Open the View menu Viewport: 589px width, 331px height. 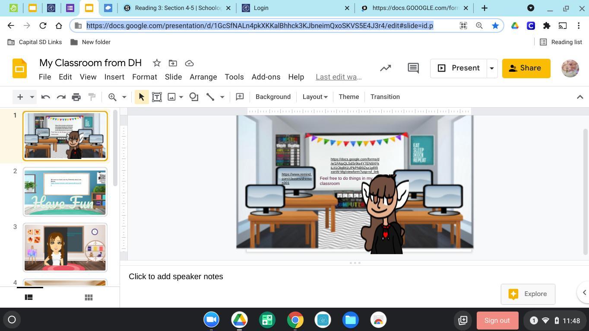tap(88, 77)
